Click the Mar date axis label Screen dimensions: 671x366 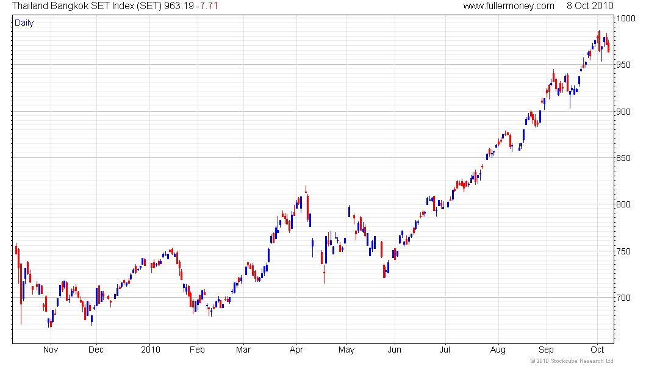click(x=243, y=350)
